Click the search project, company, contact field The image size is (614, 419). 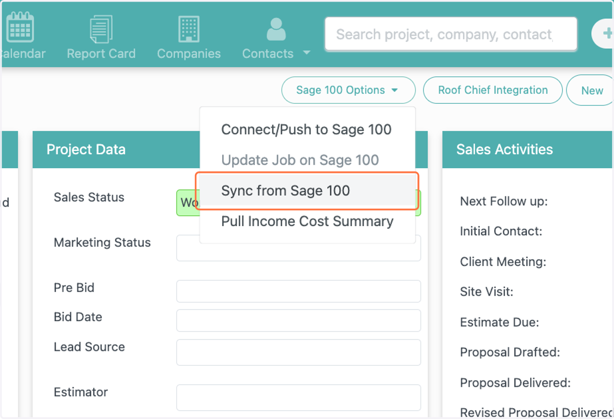point(451,35)
